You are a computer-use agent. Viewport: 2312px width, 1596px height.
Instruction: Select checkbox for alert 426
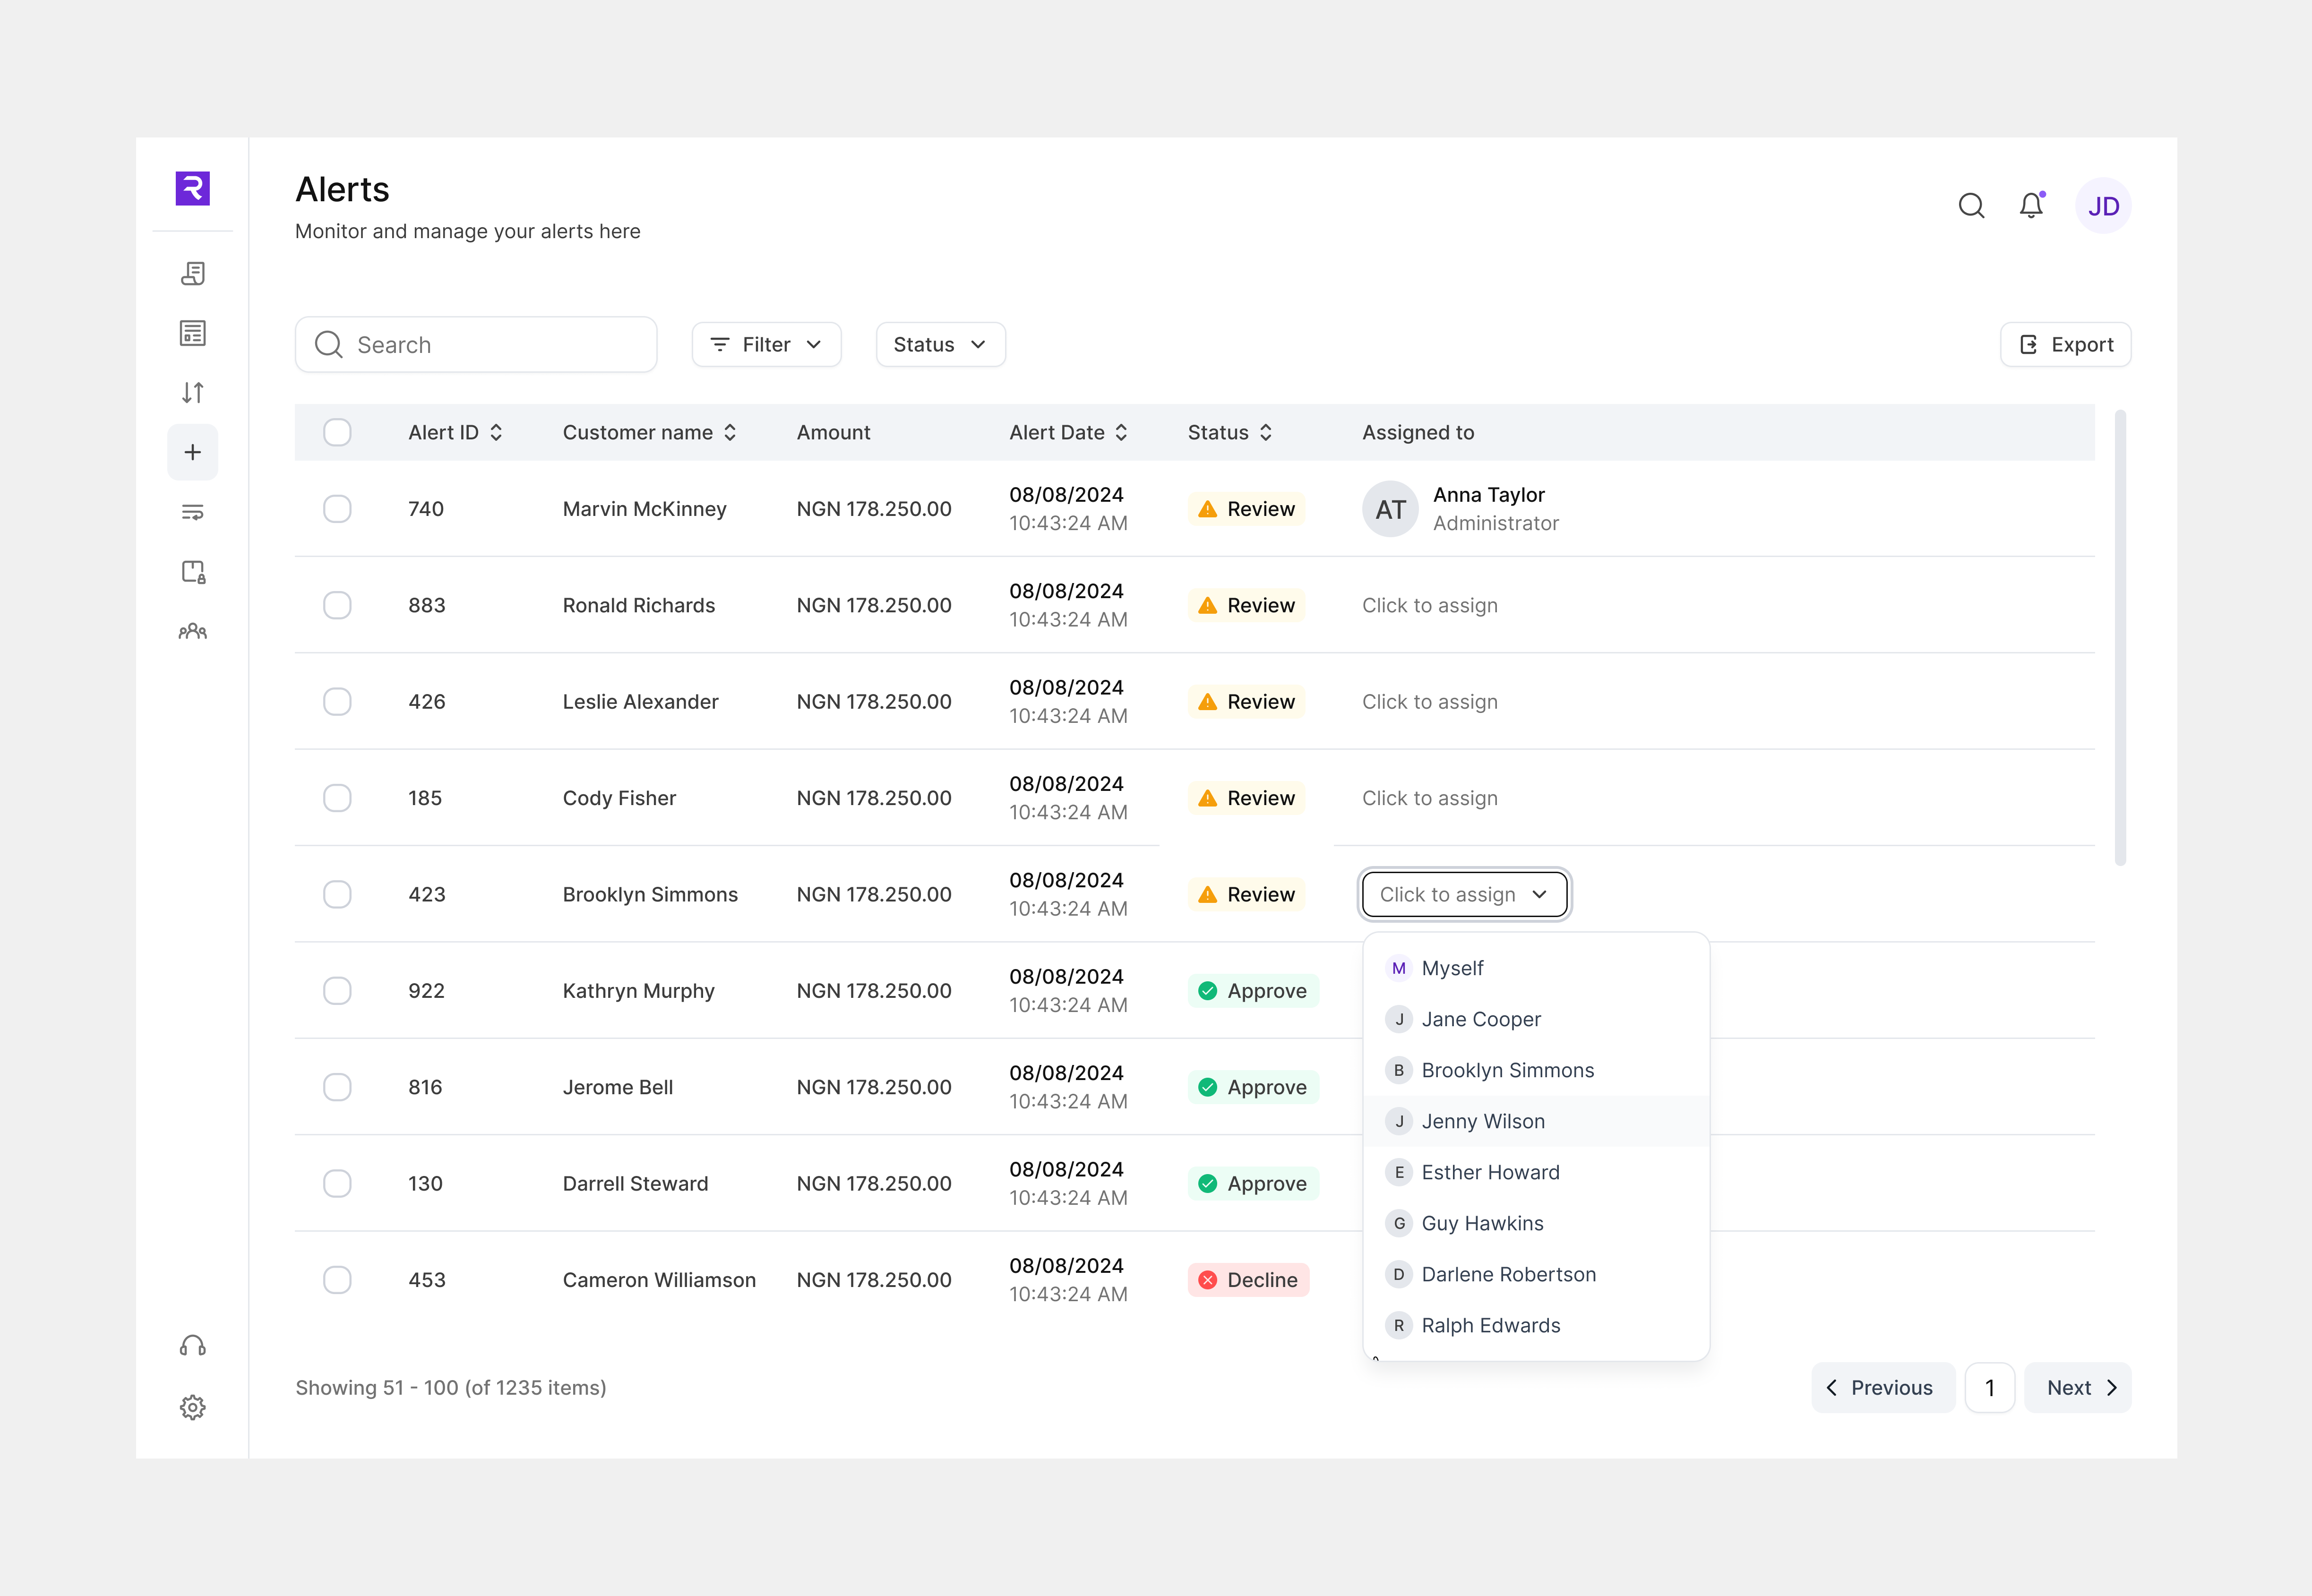pyautogui.click(x=337, y=702)
